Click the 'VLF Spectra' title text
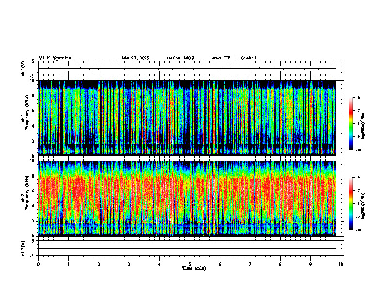Screen dimensions: 384x296 [55, 58]
